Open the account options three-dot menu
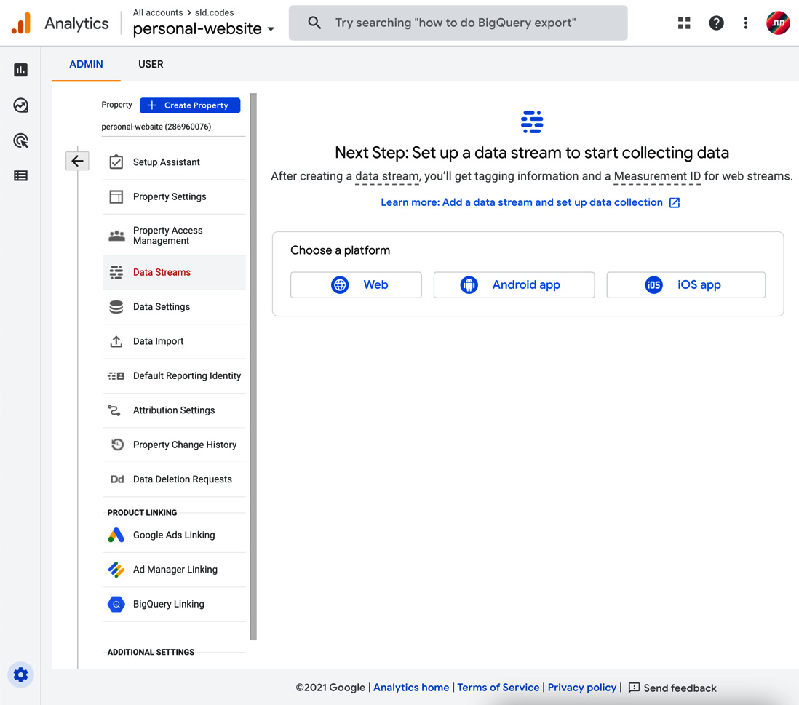Viewport: 799px width, 705px height. 745,23
